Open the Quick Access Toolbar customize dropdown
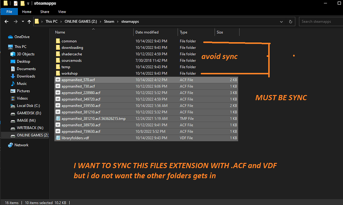 tap(28, 3)
